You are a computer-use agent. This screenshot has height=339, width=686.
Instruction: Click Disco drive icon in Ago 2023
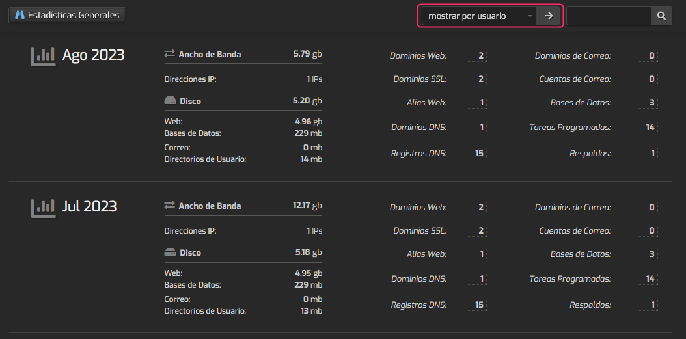(x=170, y=102)
